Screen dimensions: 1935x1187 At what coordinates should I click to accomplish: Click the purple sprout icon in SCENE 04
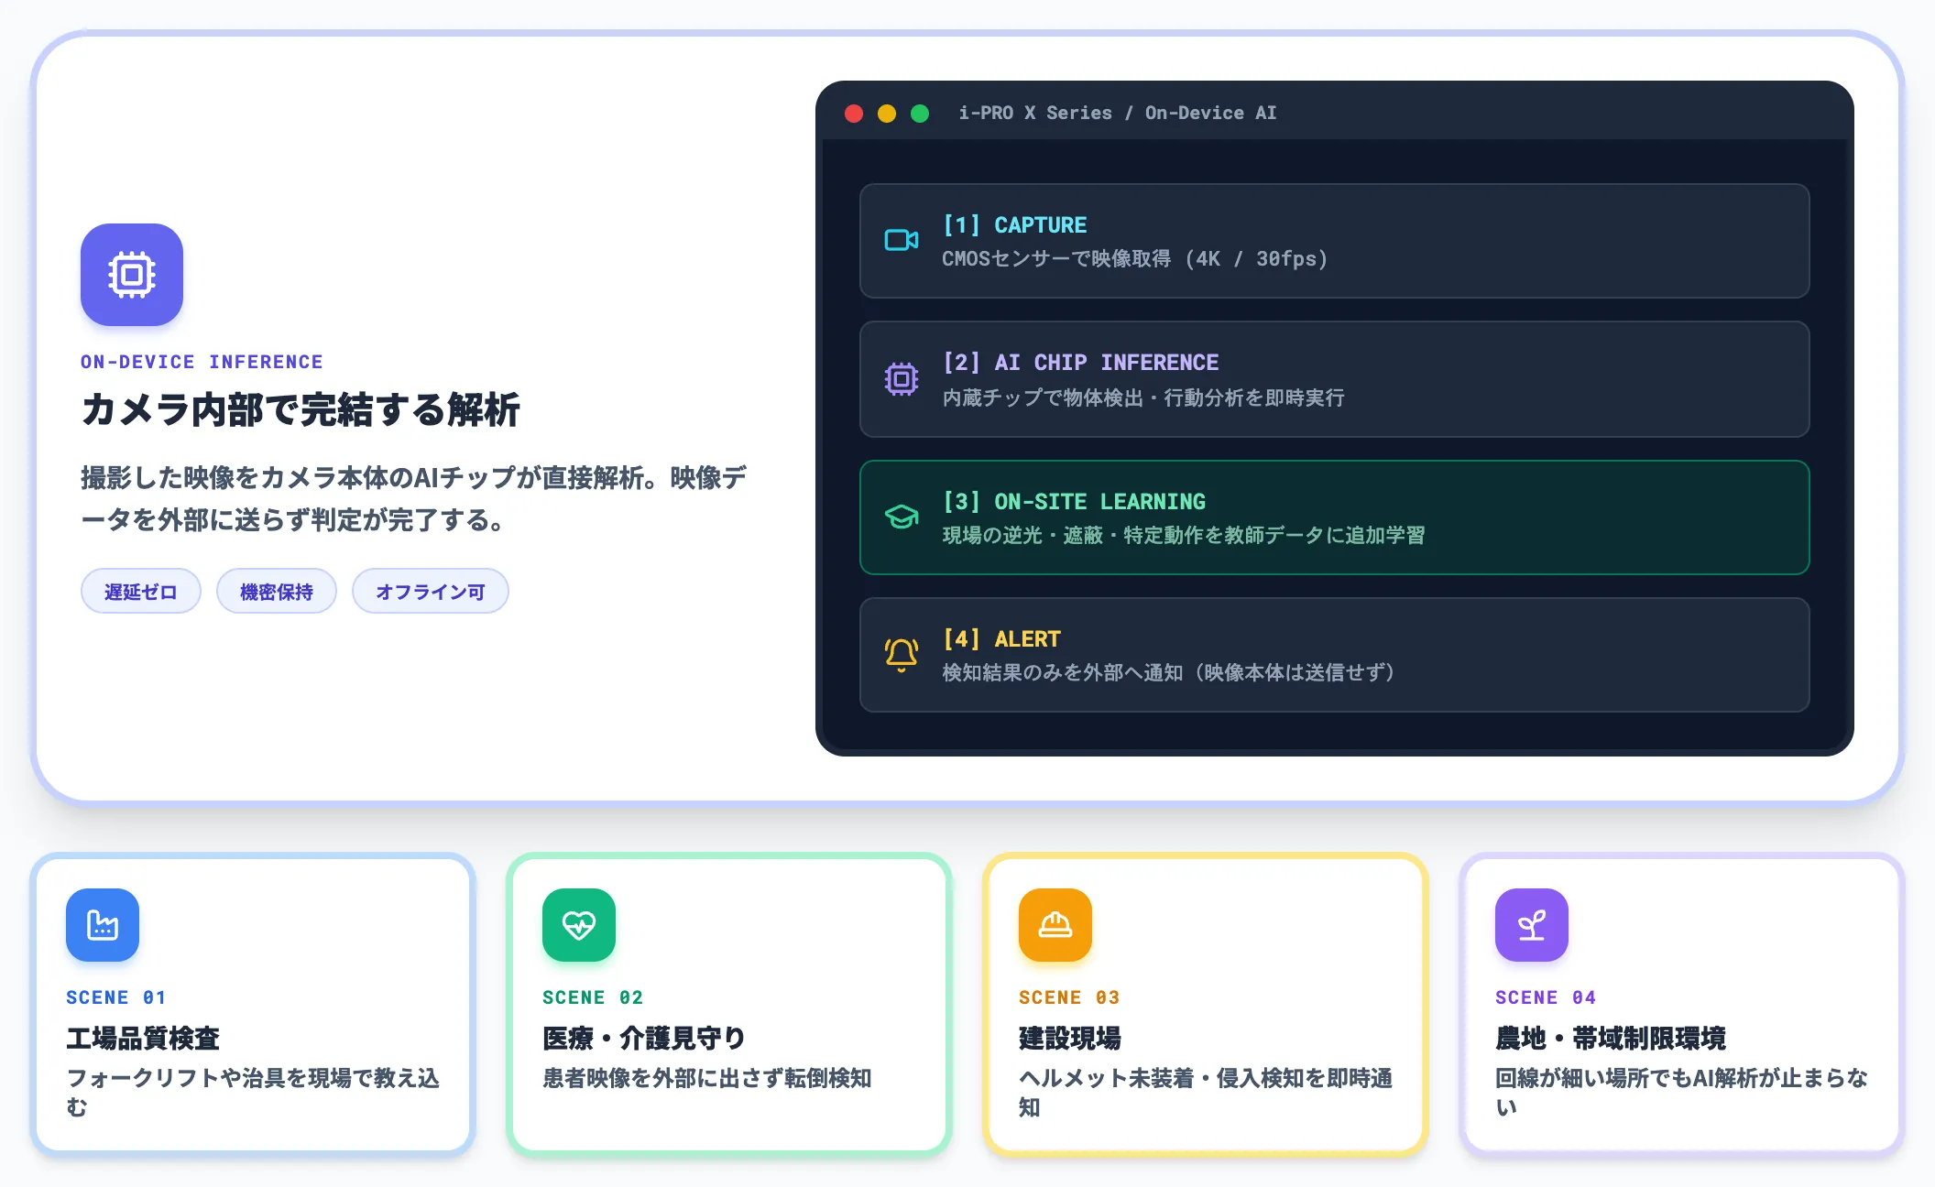click(1532, 925)
